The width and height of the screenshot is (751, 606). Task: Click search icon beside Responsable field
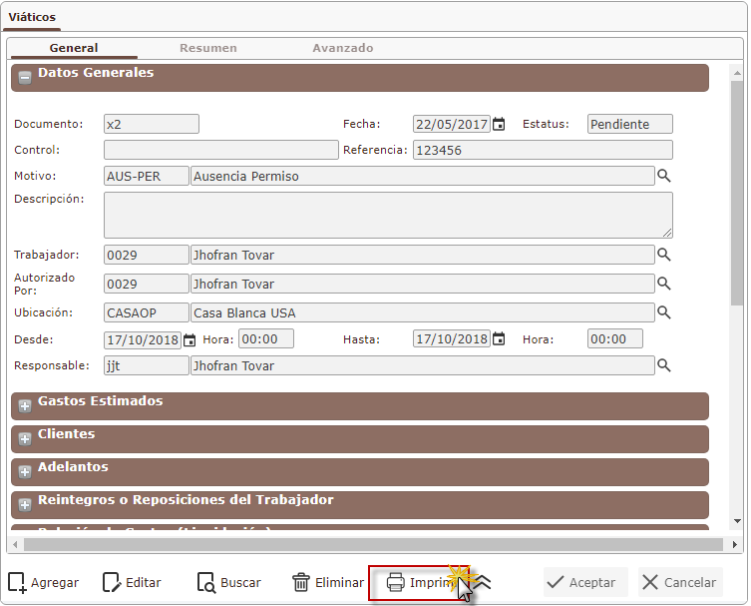point(663,365)
